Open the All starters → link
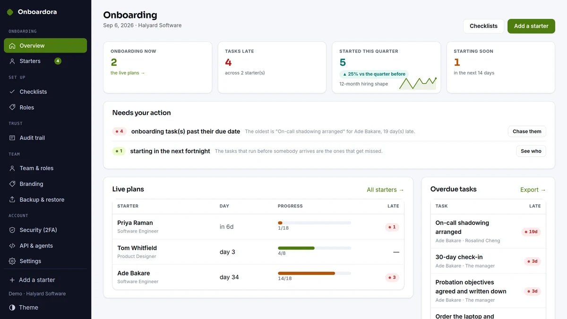567x319 pixels. click(x=386, y=190)
